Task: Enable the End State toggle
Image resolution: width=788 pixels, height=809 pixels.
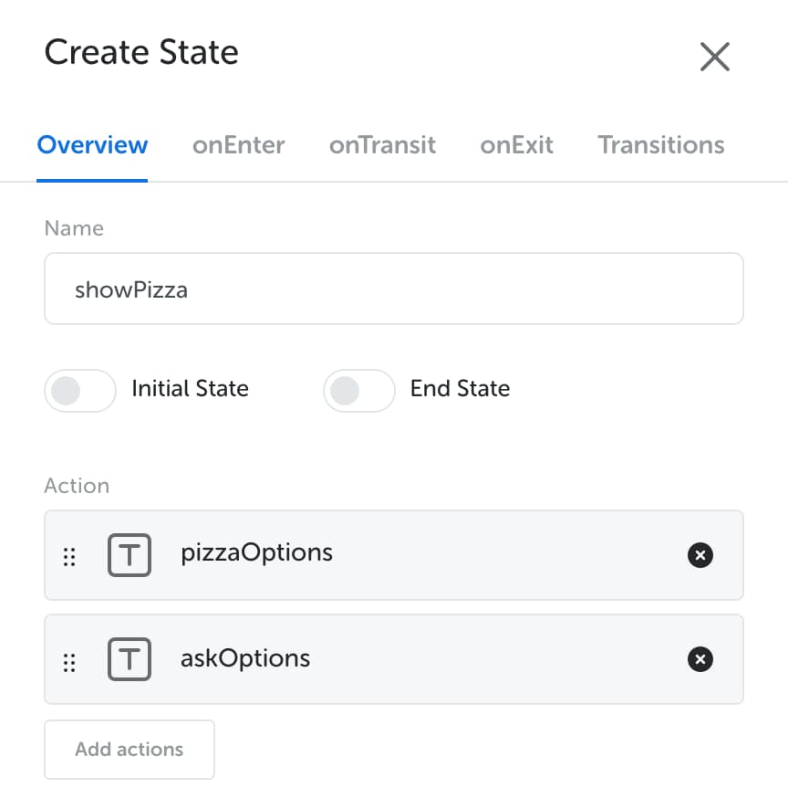Action: 359,391
